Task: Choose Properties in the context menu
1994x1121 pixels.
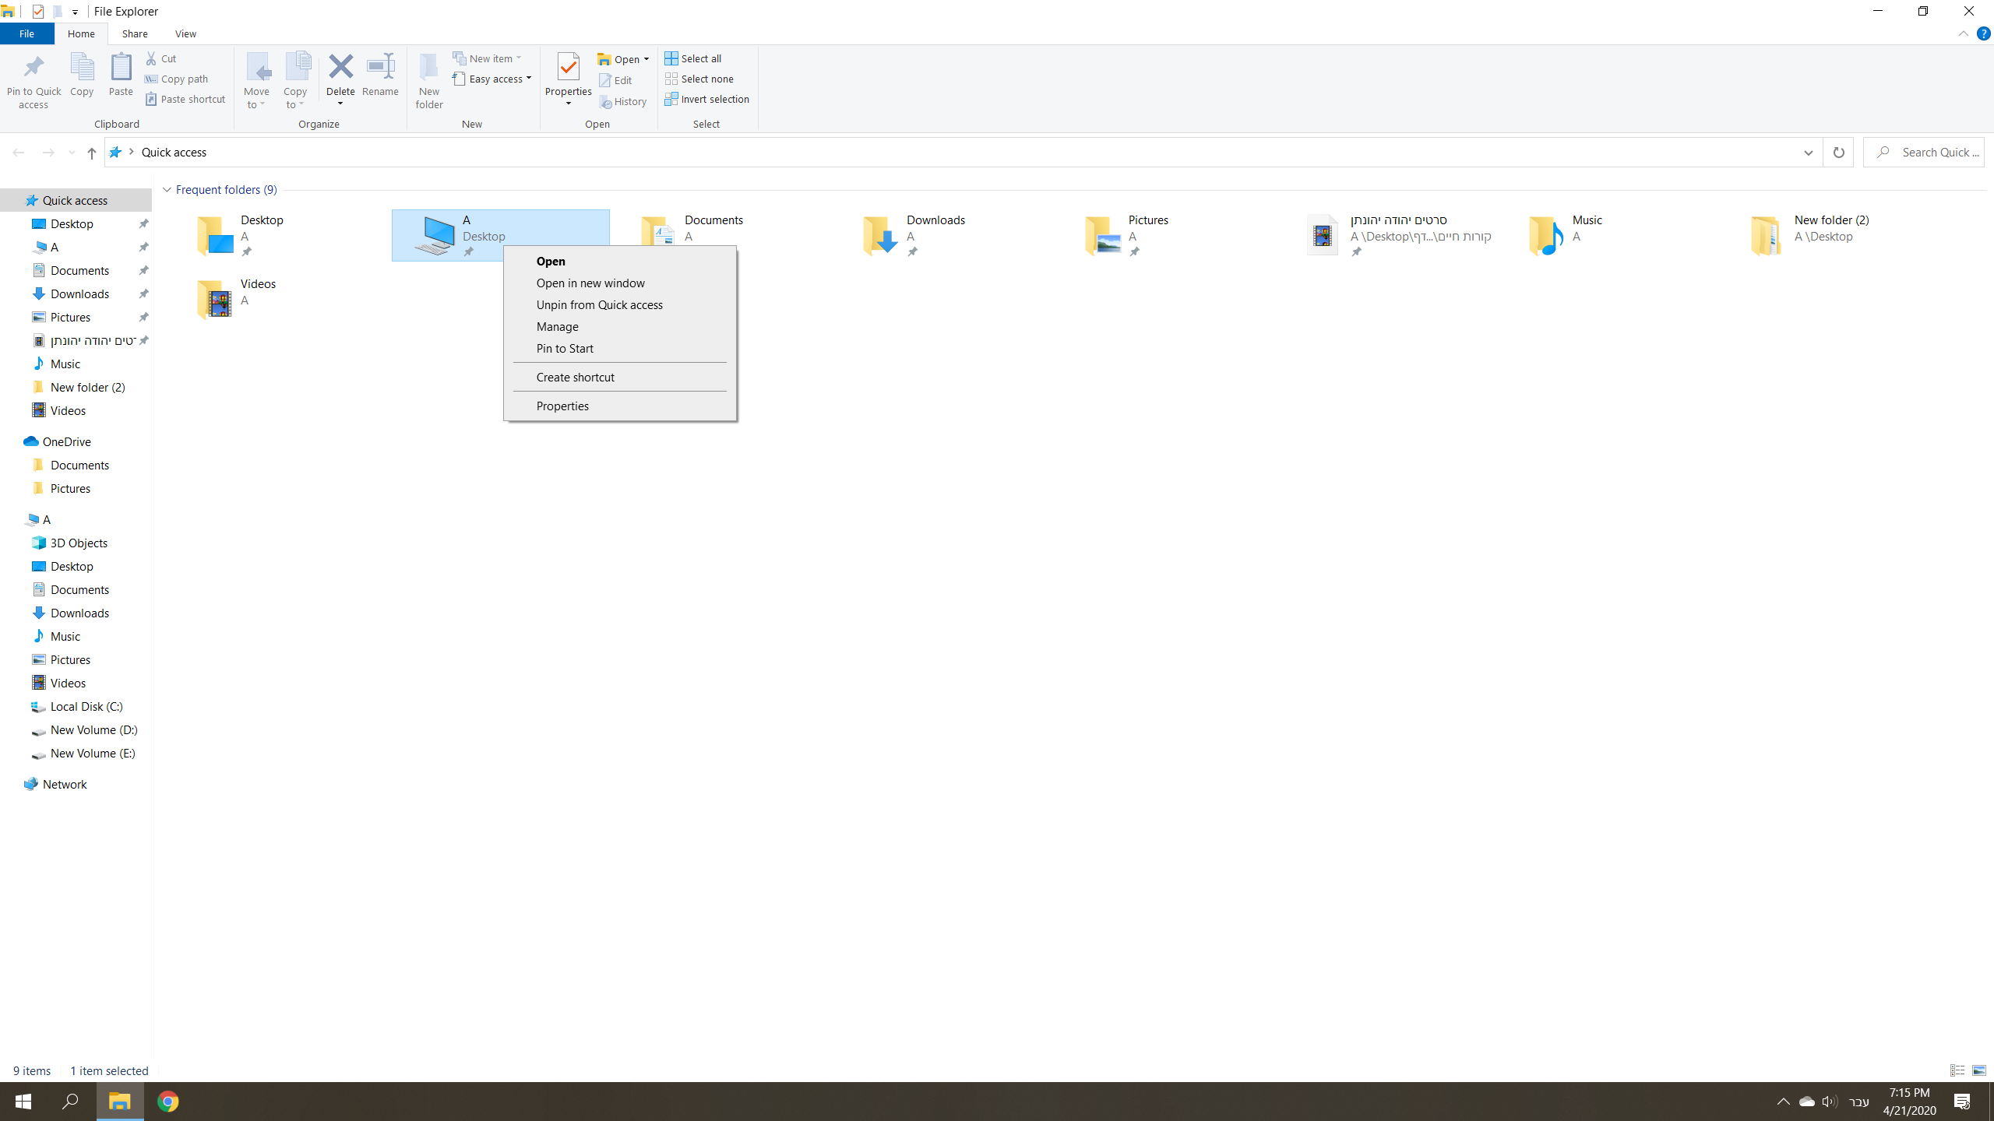Action: (619, 406)
